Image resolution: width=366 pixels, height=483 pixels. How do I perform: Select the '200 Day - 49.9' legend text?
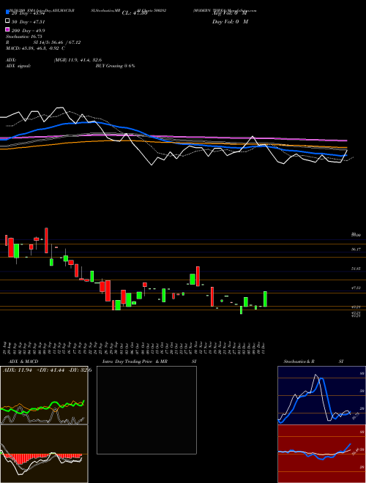click(x=28, y=31)
